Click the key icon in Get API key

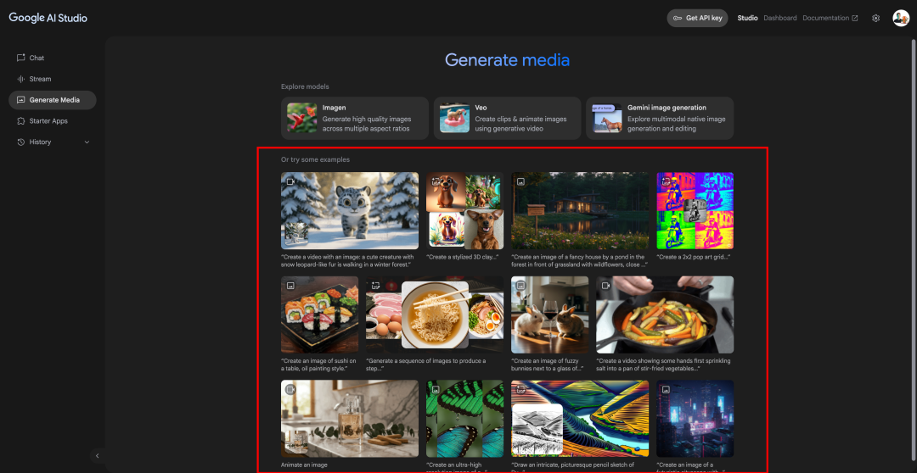[x=678, y=18]
